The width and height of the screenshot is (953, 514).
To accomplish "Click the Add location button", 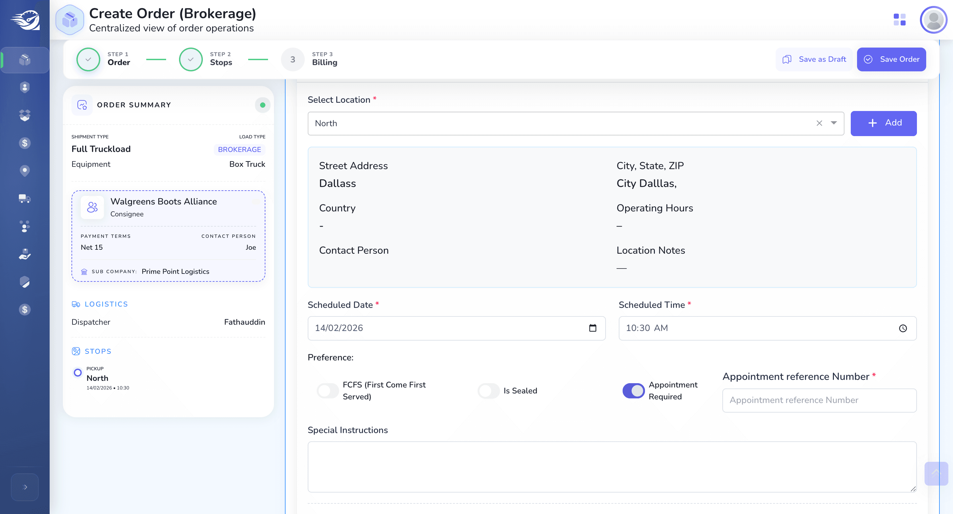I will click(x=884, y=123).
